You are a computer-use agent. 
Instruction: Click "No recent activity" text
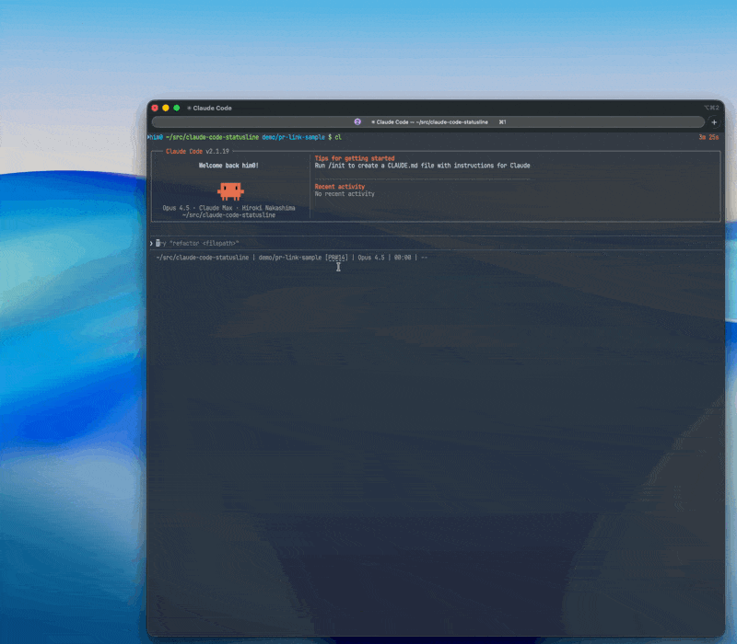(345, 193)
